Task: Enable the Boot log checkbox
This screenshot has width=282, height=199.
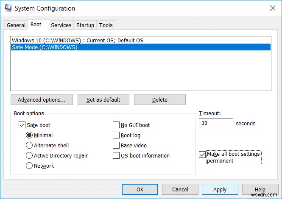Action: click(x=116, y=135)
